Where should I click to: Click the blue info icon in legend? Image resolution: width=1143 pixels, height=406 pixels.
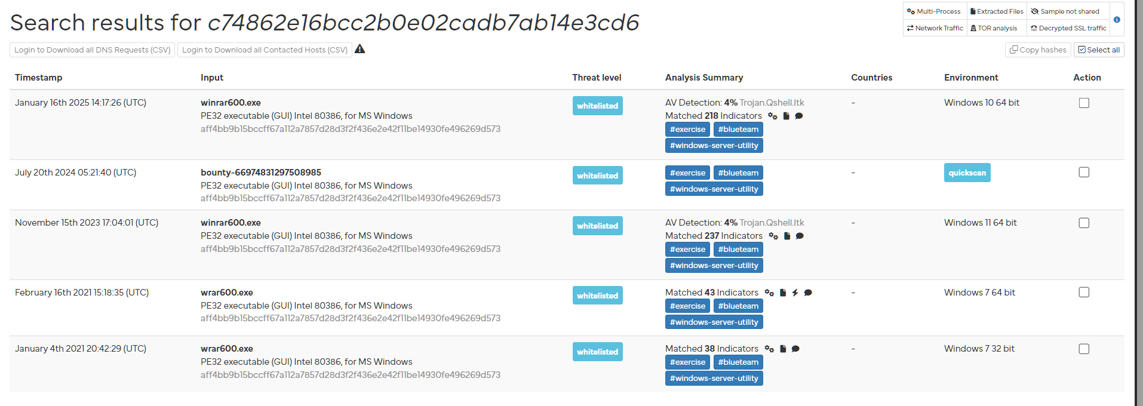click(1117, 20)
